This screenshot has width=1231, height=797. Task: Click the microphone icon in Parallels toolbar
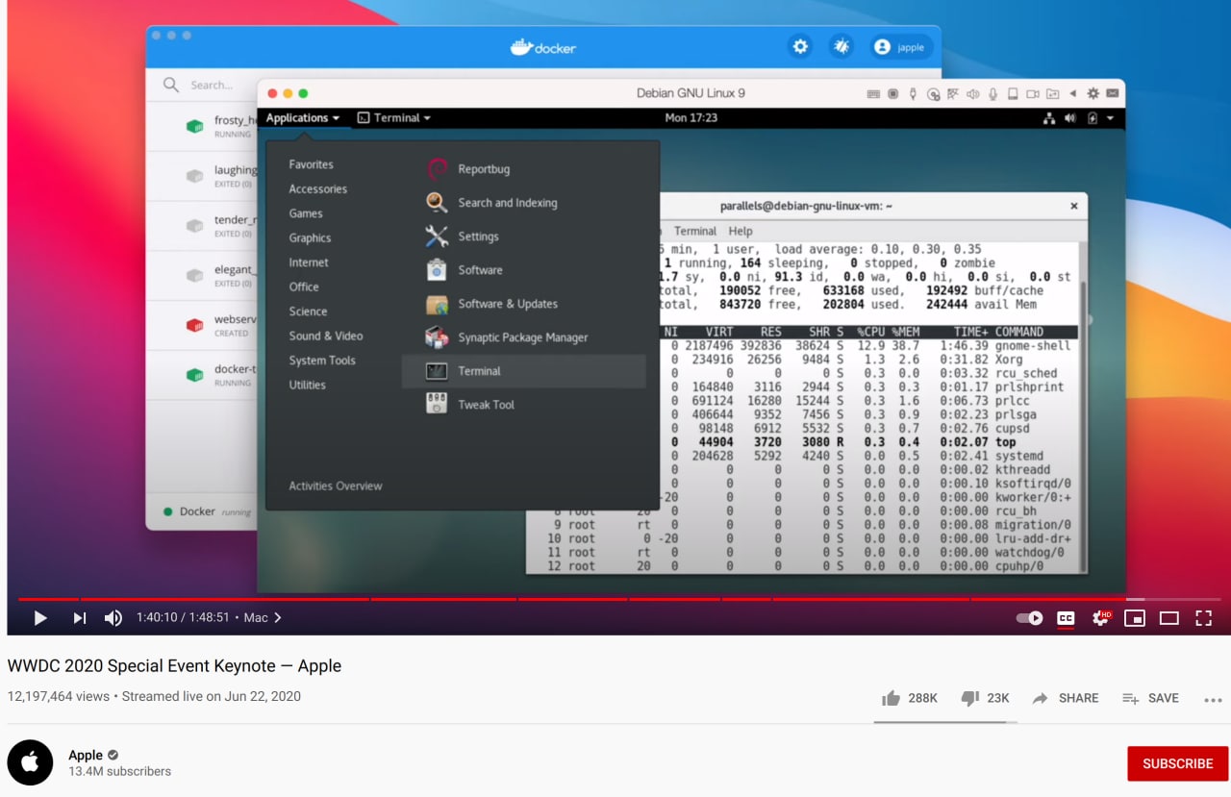coord(992,94)
